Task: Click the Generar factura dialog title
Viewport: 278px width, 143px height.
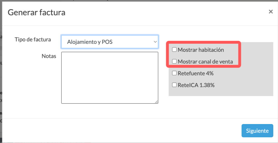Action: 36,13
